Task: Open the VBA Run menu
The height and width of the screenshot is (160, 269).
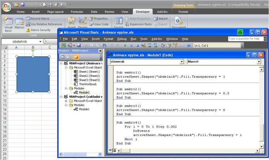Action: tap(133, 39)
